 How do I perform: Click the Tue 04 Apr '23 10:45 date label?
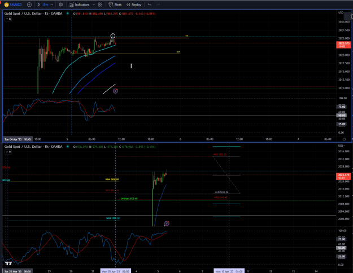18,139
